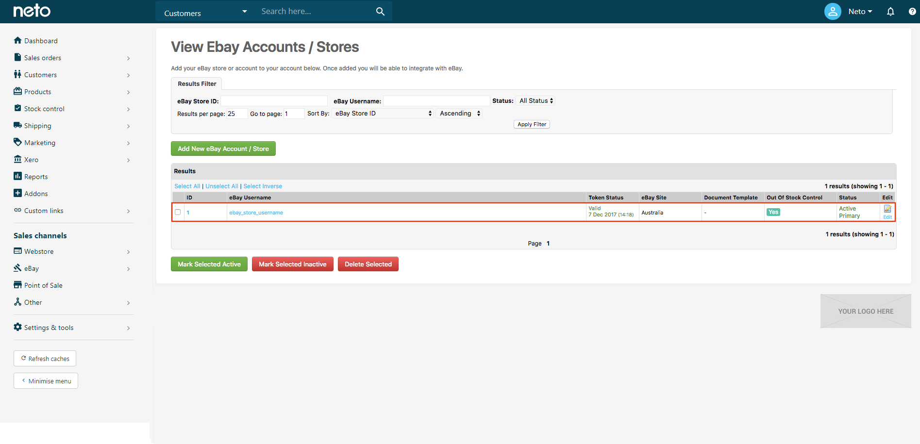The width and height of the screenshot is (920, 444).
Task: Open the help question mark icon
Action: point(912,11)
